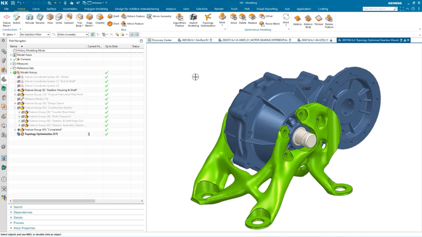Image resolution: width=422 pixels, height=237 pixels.
Task: Click the Menu button
Action: (9, 34)
